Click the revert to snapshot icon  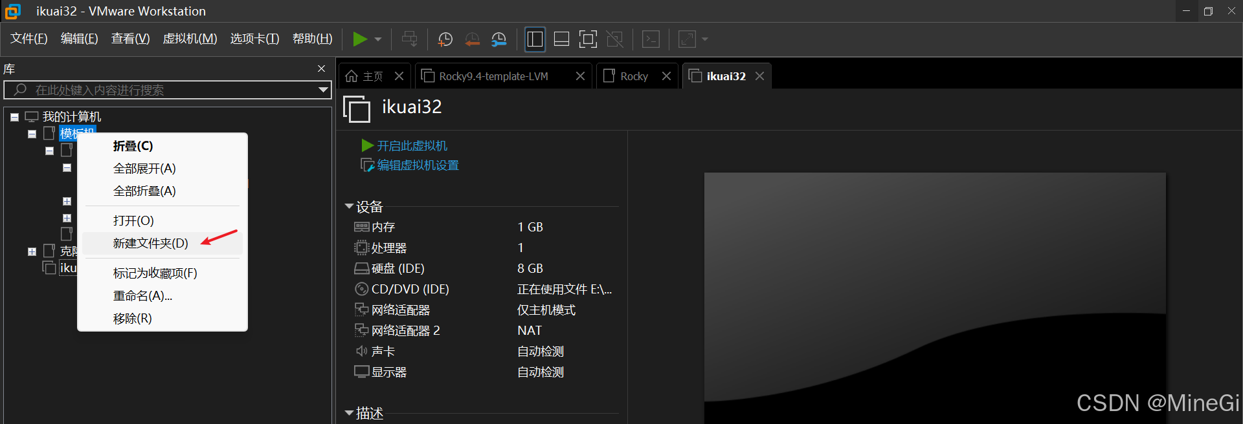coord(473,39)
